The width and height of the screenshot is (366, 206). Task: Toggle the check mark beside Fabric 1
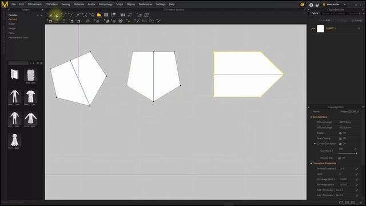click(313, 29)
